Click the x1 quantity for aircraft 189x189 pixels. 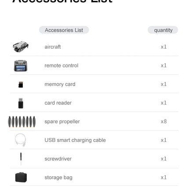click(x=164, y=47)
